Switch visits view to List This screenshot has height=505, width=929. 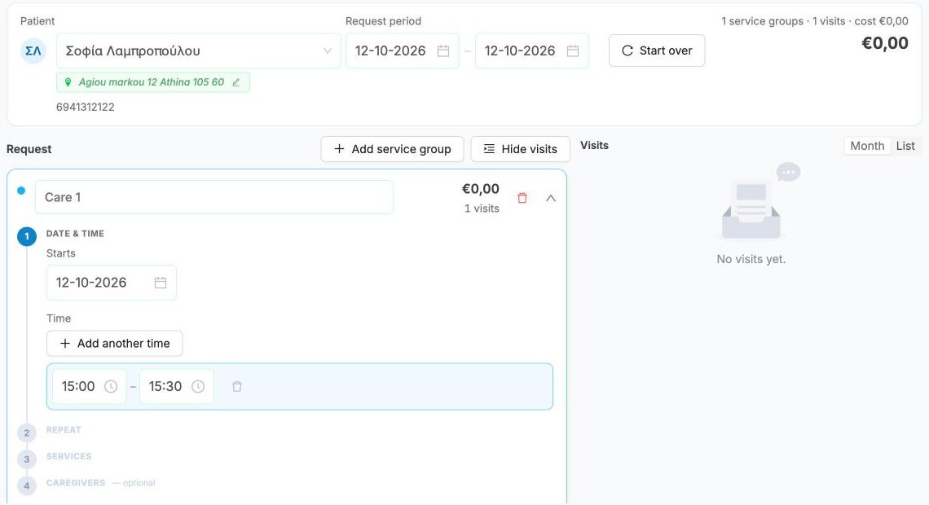click(x=905, y=146)
